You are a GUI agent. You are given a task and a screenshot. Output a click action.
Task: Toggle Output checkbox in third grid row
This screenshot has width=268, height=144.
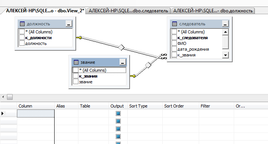click(118, 129)
